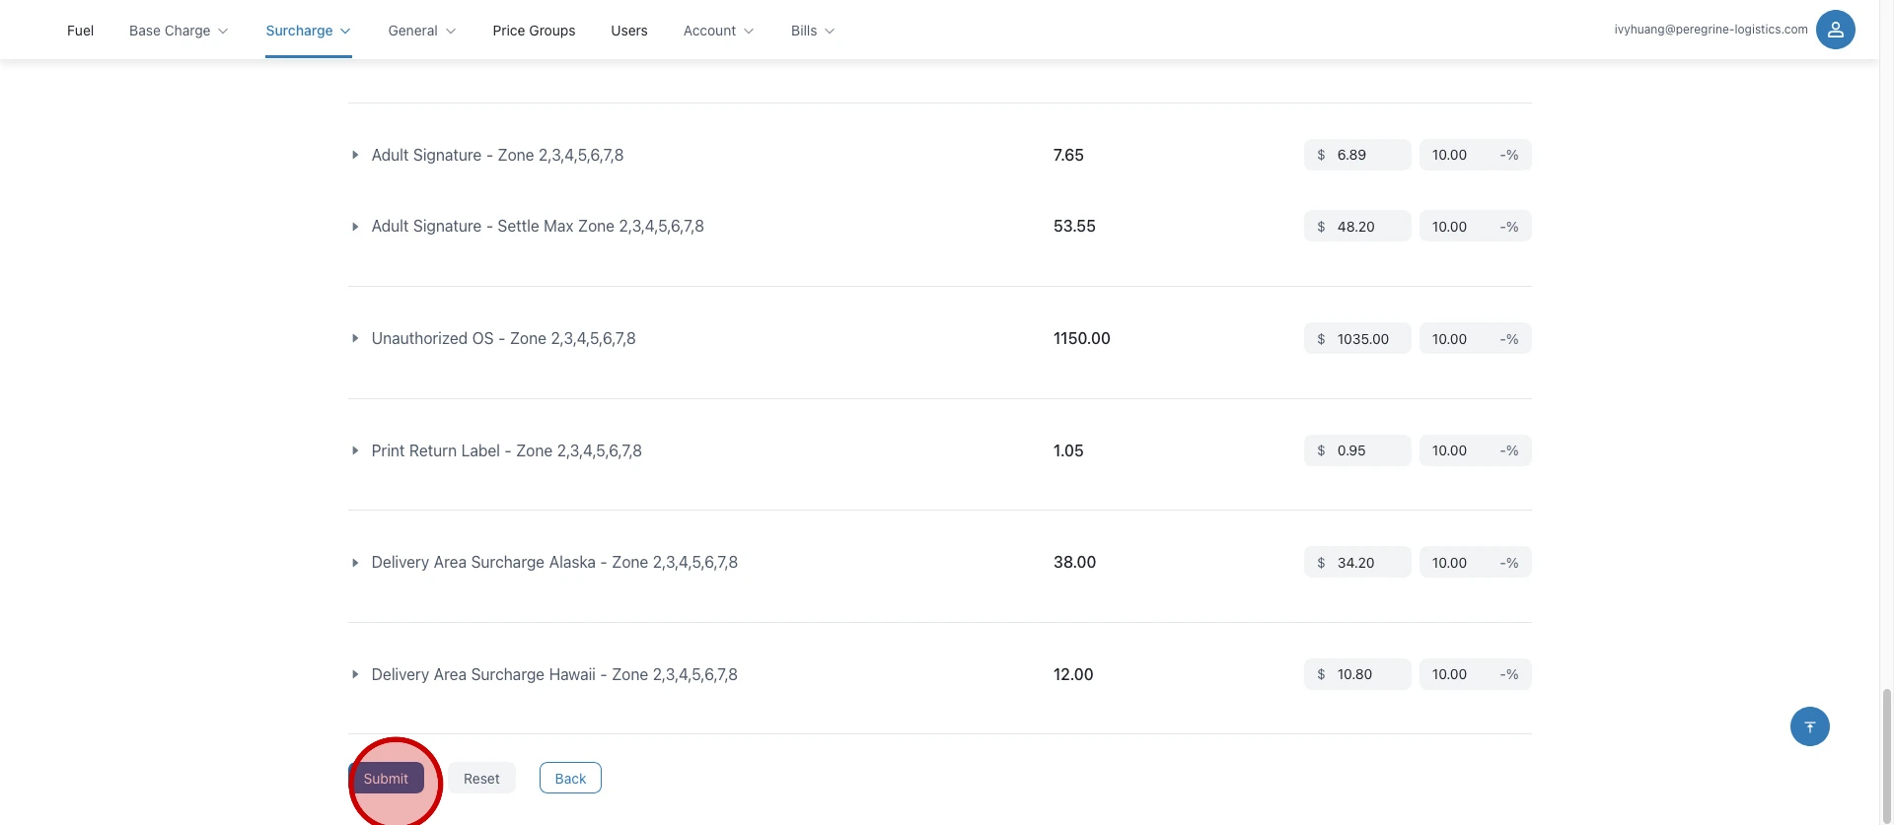The height and width of the screenshot is (825, 1894).
Task: Click the scroll-to-top round button
Action: (x=1809, y=726)
